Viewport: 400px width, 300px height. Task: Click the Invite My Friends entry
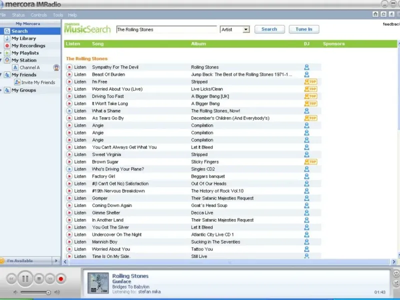(38, 82)
